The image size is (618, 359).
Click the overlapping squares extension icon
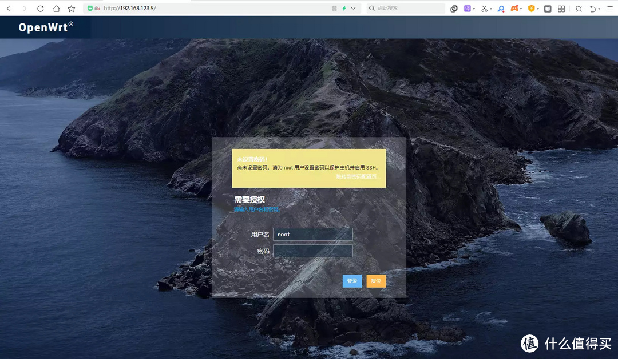click(x=454, y=8)
